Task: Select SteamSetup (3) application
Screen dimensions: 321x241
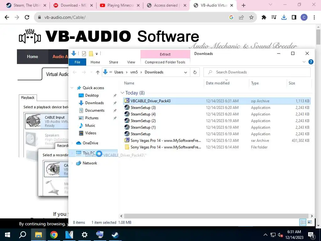Action: click(x=217, y=108)
